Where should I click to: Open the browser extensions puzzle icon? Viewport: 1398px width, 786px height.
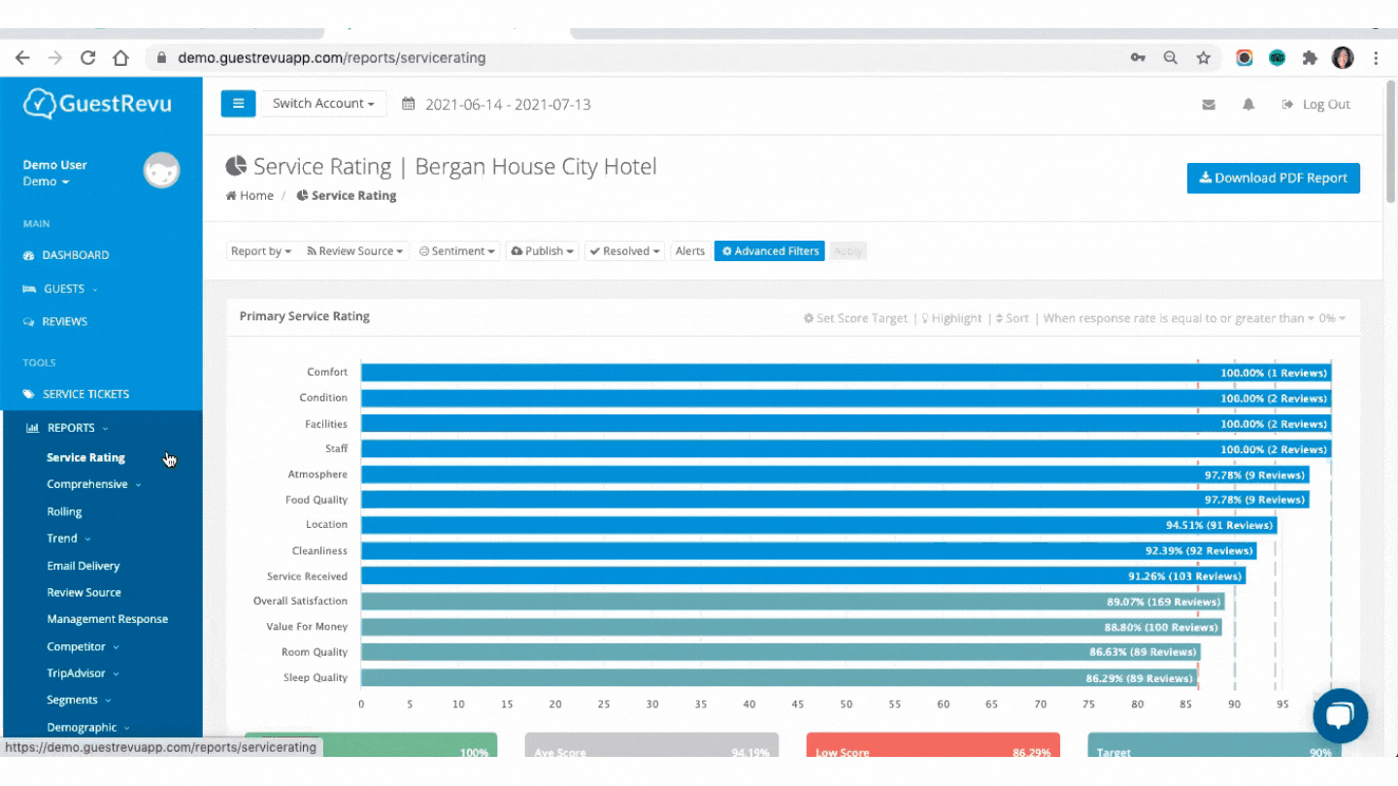pyautogui.click(x=1310, y=58)
